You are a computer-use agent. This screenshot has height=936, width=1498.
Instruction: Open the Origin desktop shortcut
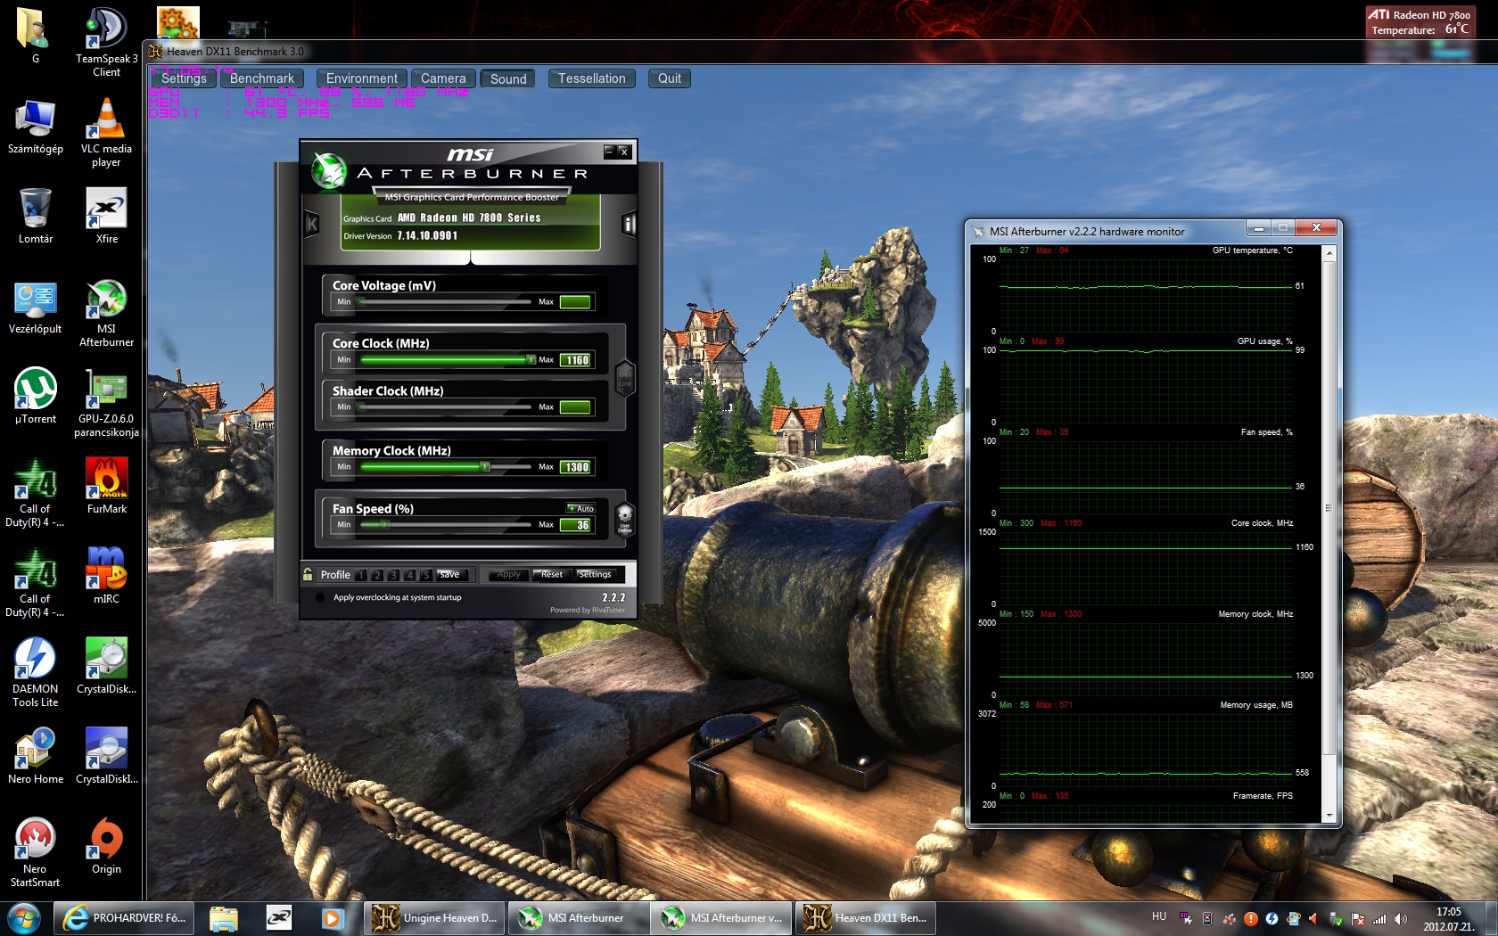point(106,845)
